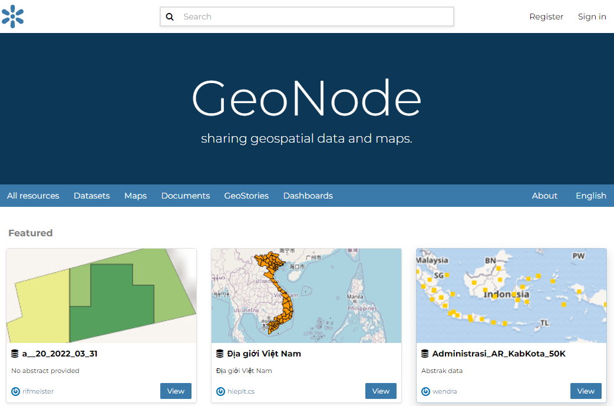This screenshot has width=614, height=406.
Task: Click dataset icon beside a__20_2022_03_31
Action: click(15, 354)
